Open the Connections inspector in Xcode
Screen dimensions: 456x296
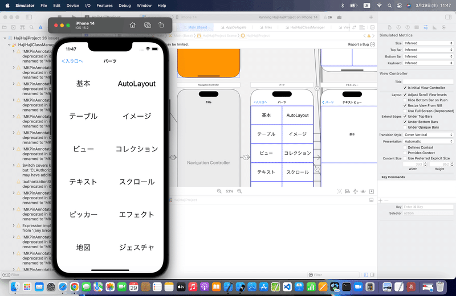(x=443, y=27)
